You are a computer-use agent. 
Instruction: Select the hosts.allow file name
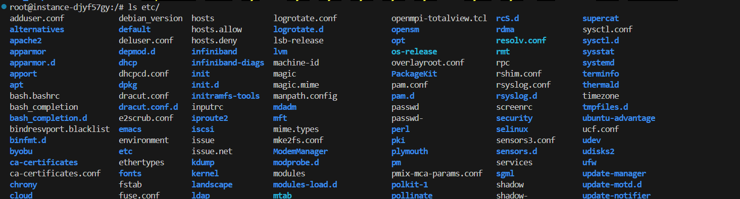coord(217,29)
